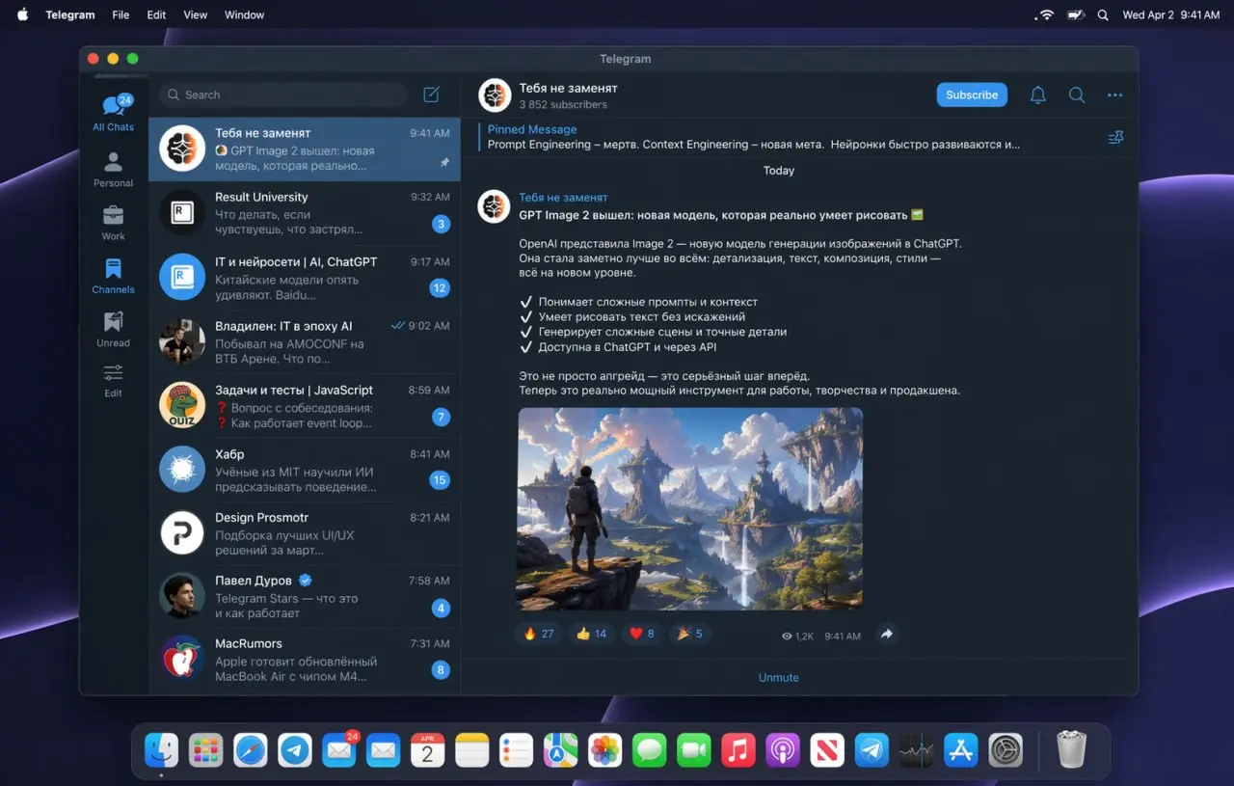This screenshot has width=1234, height=786.
Task: Open Calendar in the Dock
Action: (428, 749)
